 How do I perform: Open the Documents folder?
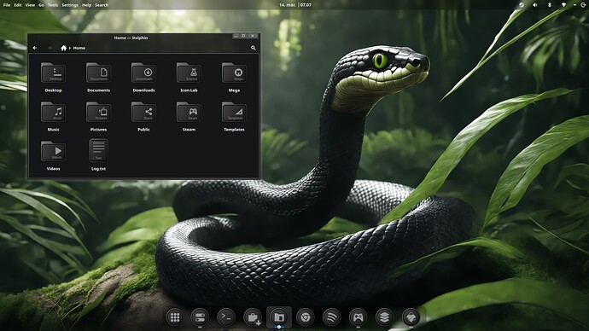[98, 73]
